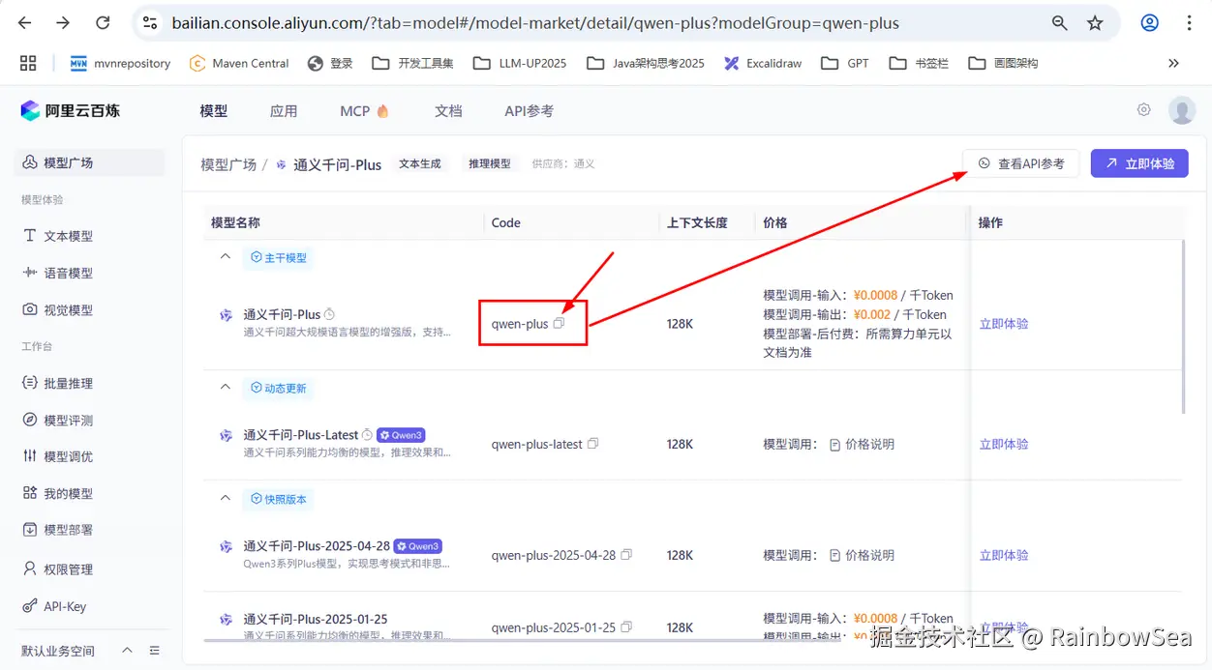Open the Chrome profile icon
The height and width of the screenshot is (670, 1212).
tap(1150, 23)
